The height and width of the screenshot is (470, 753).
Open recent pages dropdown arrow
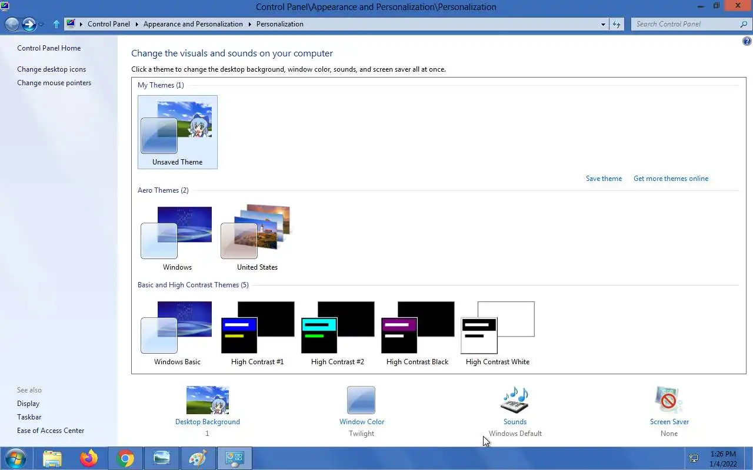pos(41,25)
